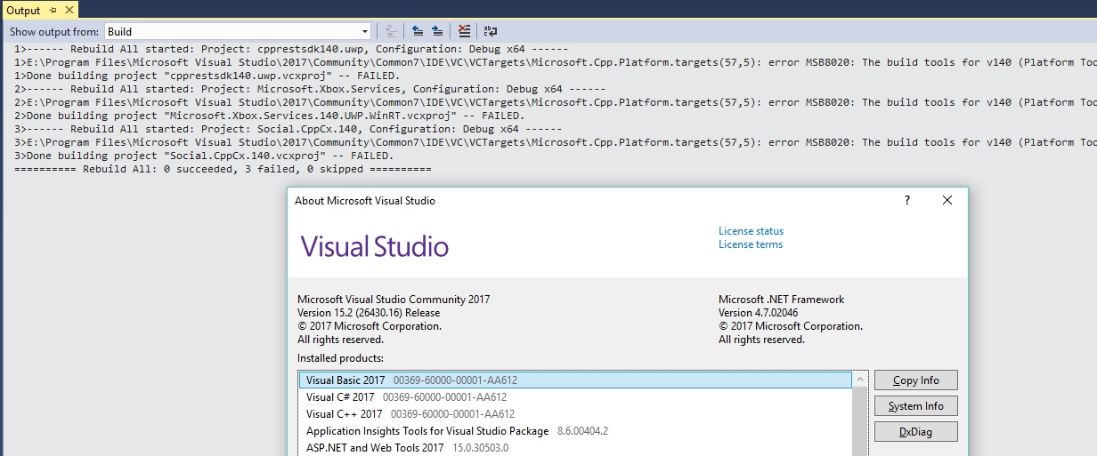The image size is (1097, 456).
Task: Click the Copy Info button
Action: [x=916, y=380]
